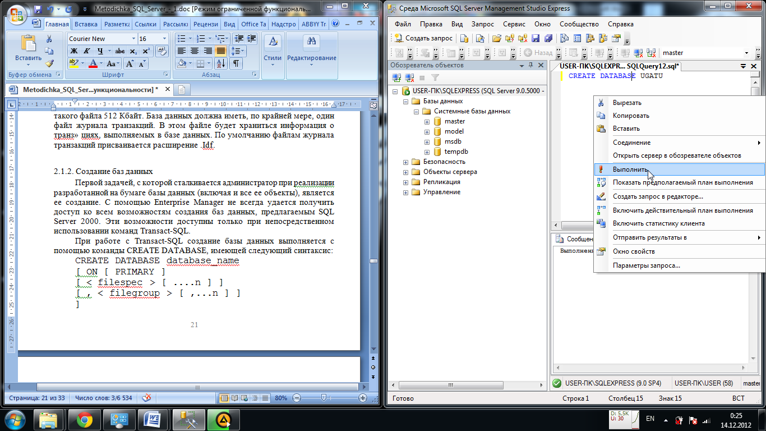Click the Windows Start orb
The height and width of the screenshot is (431, 766).
pyautogui.click(x=16, y=419)
